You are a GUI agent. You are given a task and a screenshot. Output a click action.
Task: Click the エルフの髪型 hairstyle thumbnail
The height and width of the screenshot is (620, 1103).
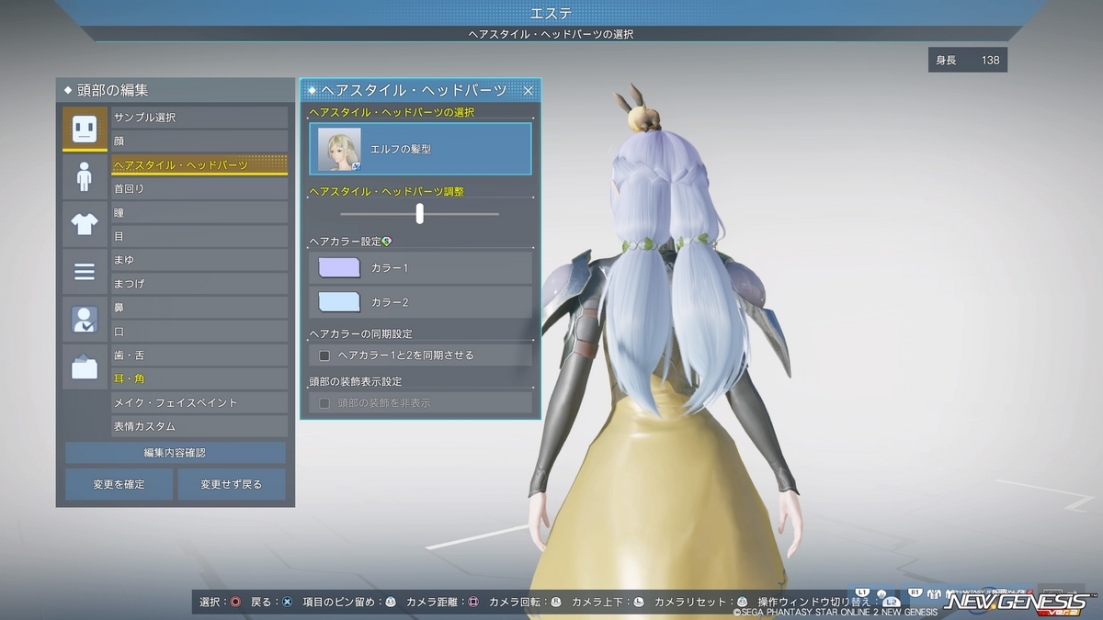tap(339, 149)
